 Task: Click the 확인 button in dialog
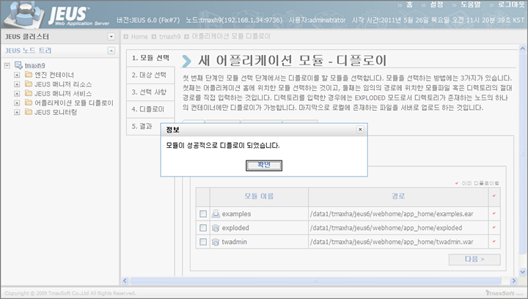tap(264, 165)
